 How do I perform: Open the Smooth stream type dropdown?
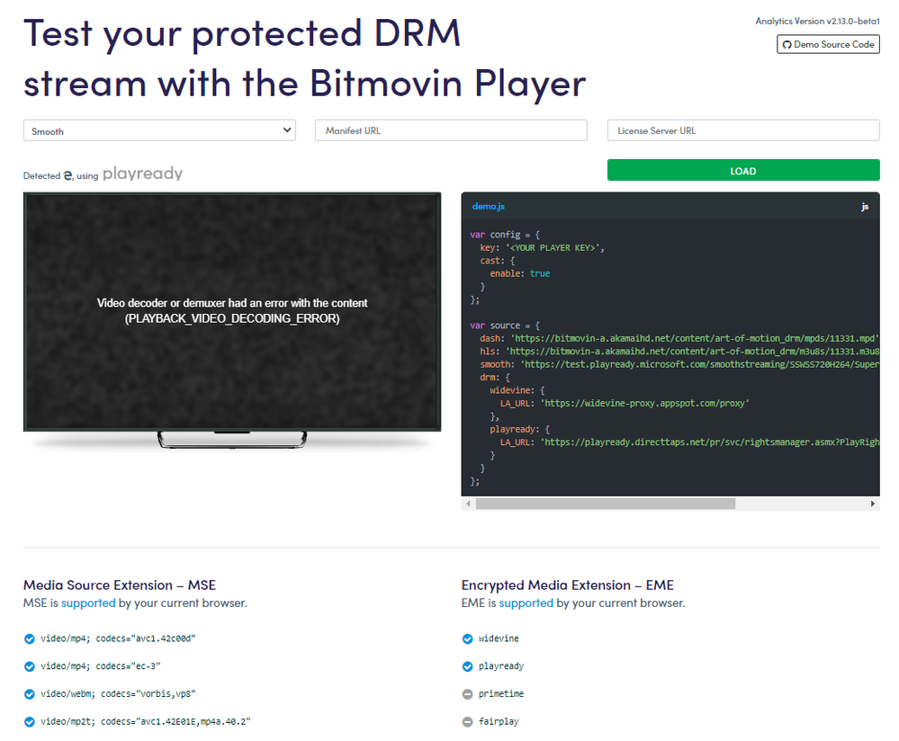[159, 130]
